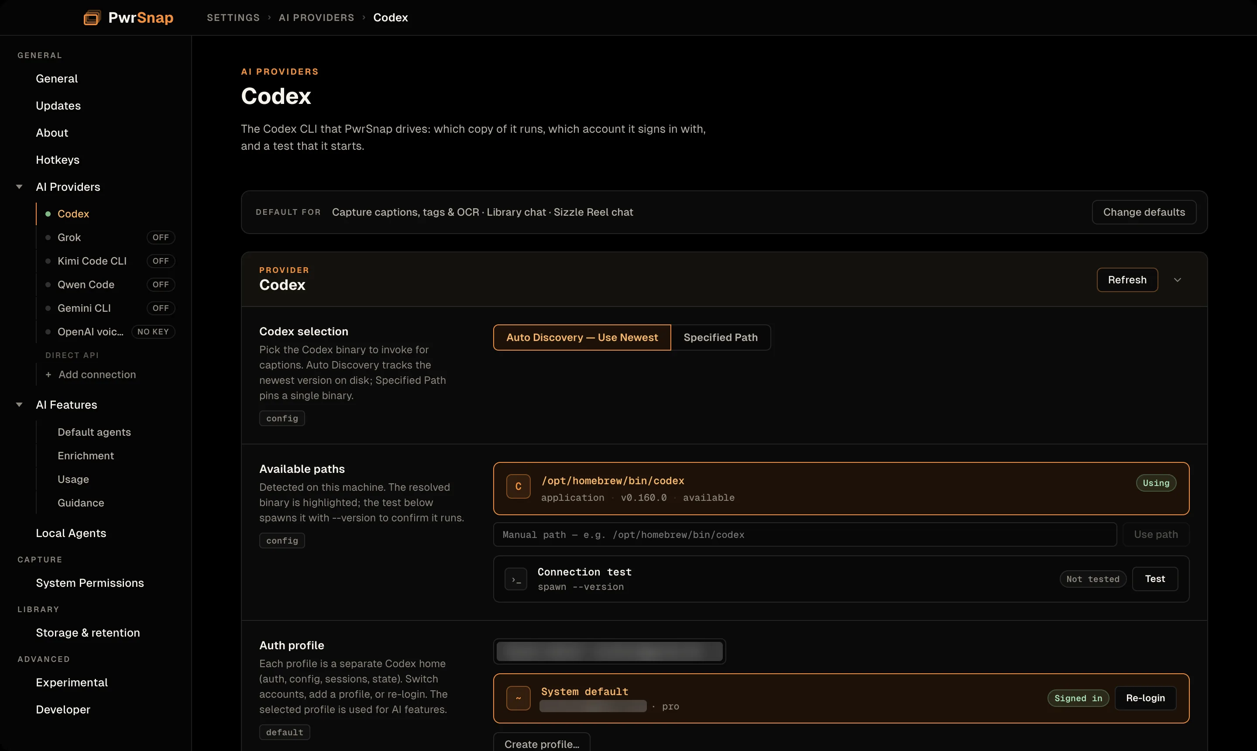Open System Permissions
Screen dimensions: 1257x751
pyautogui.click(x=90, y=583)
